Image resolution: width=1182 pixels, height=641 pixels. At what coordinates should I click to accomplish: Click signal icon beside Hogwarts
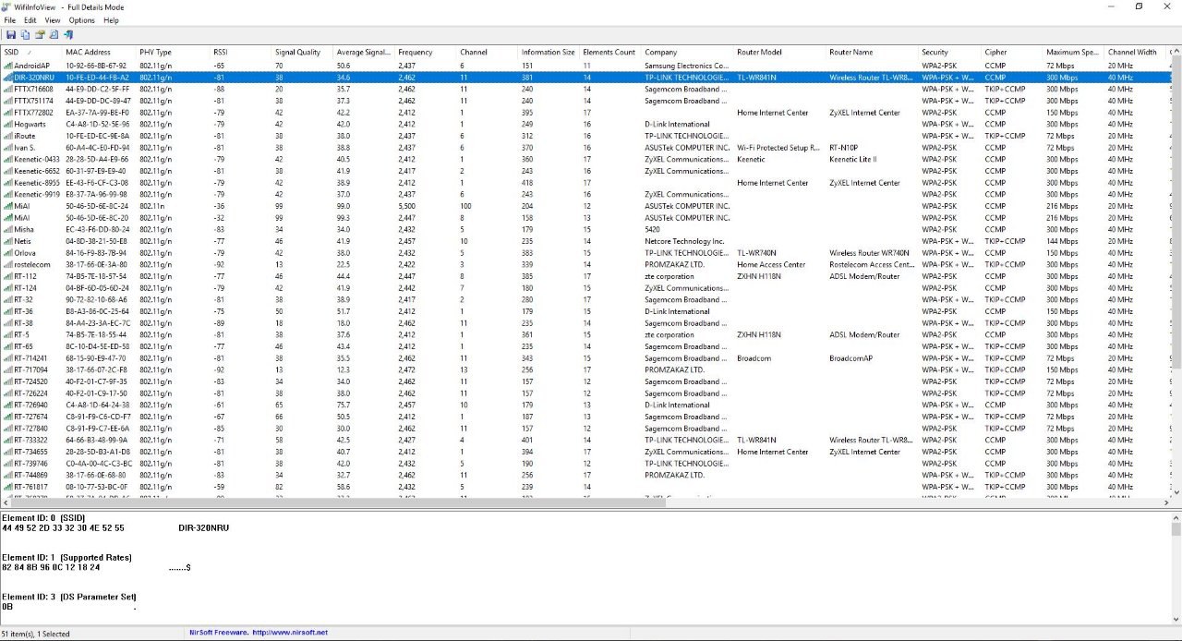(x=7, y=124)
